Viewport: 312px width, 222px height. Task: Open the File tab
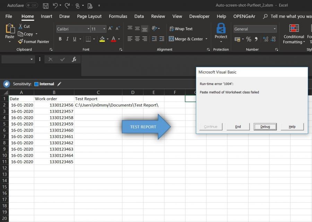9,16
